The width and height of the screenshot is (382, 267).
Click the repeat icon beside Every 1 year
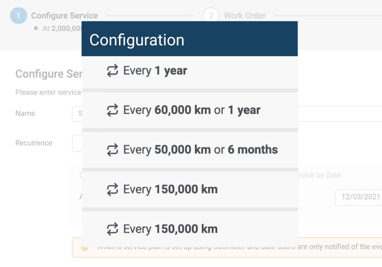[112, 71]
